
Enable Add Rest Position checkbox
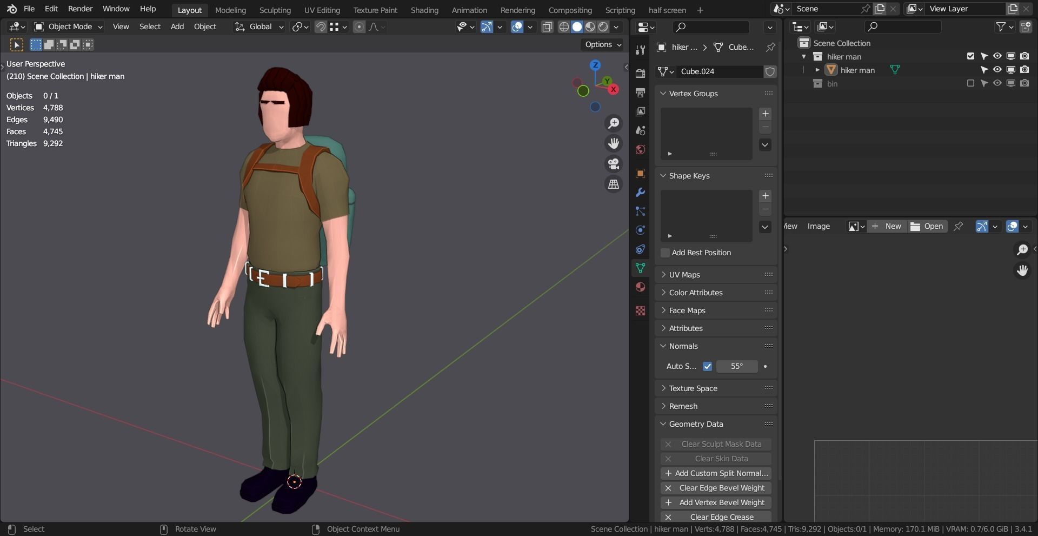click(x=666, y=253)
